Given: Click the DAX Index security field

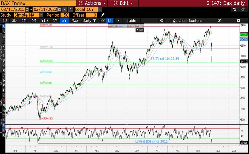Looking at the screenshot, I should pyautogui.click(x=38, y=3).
